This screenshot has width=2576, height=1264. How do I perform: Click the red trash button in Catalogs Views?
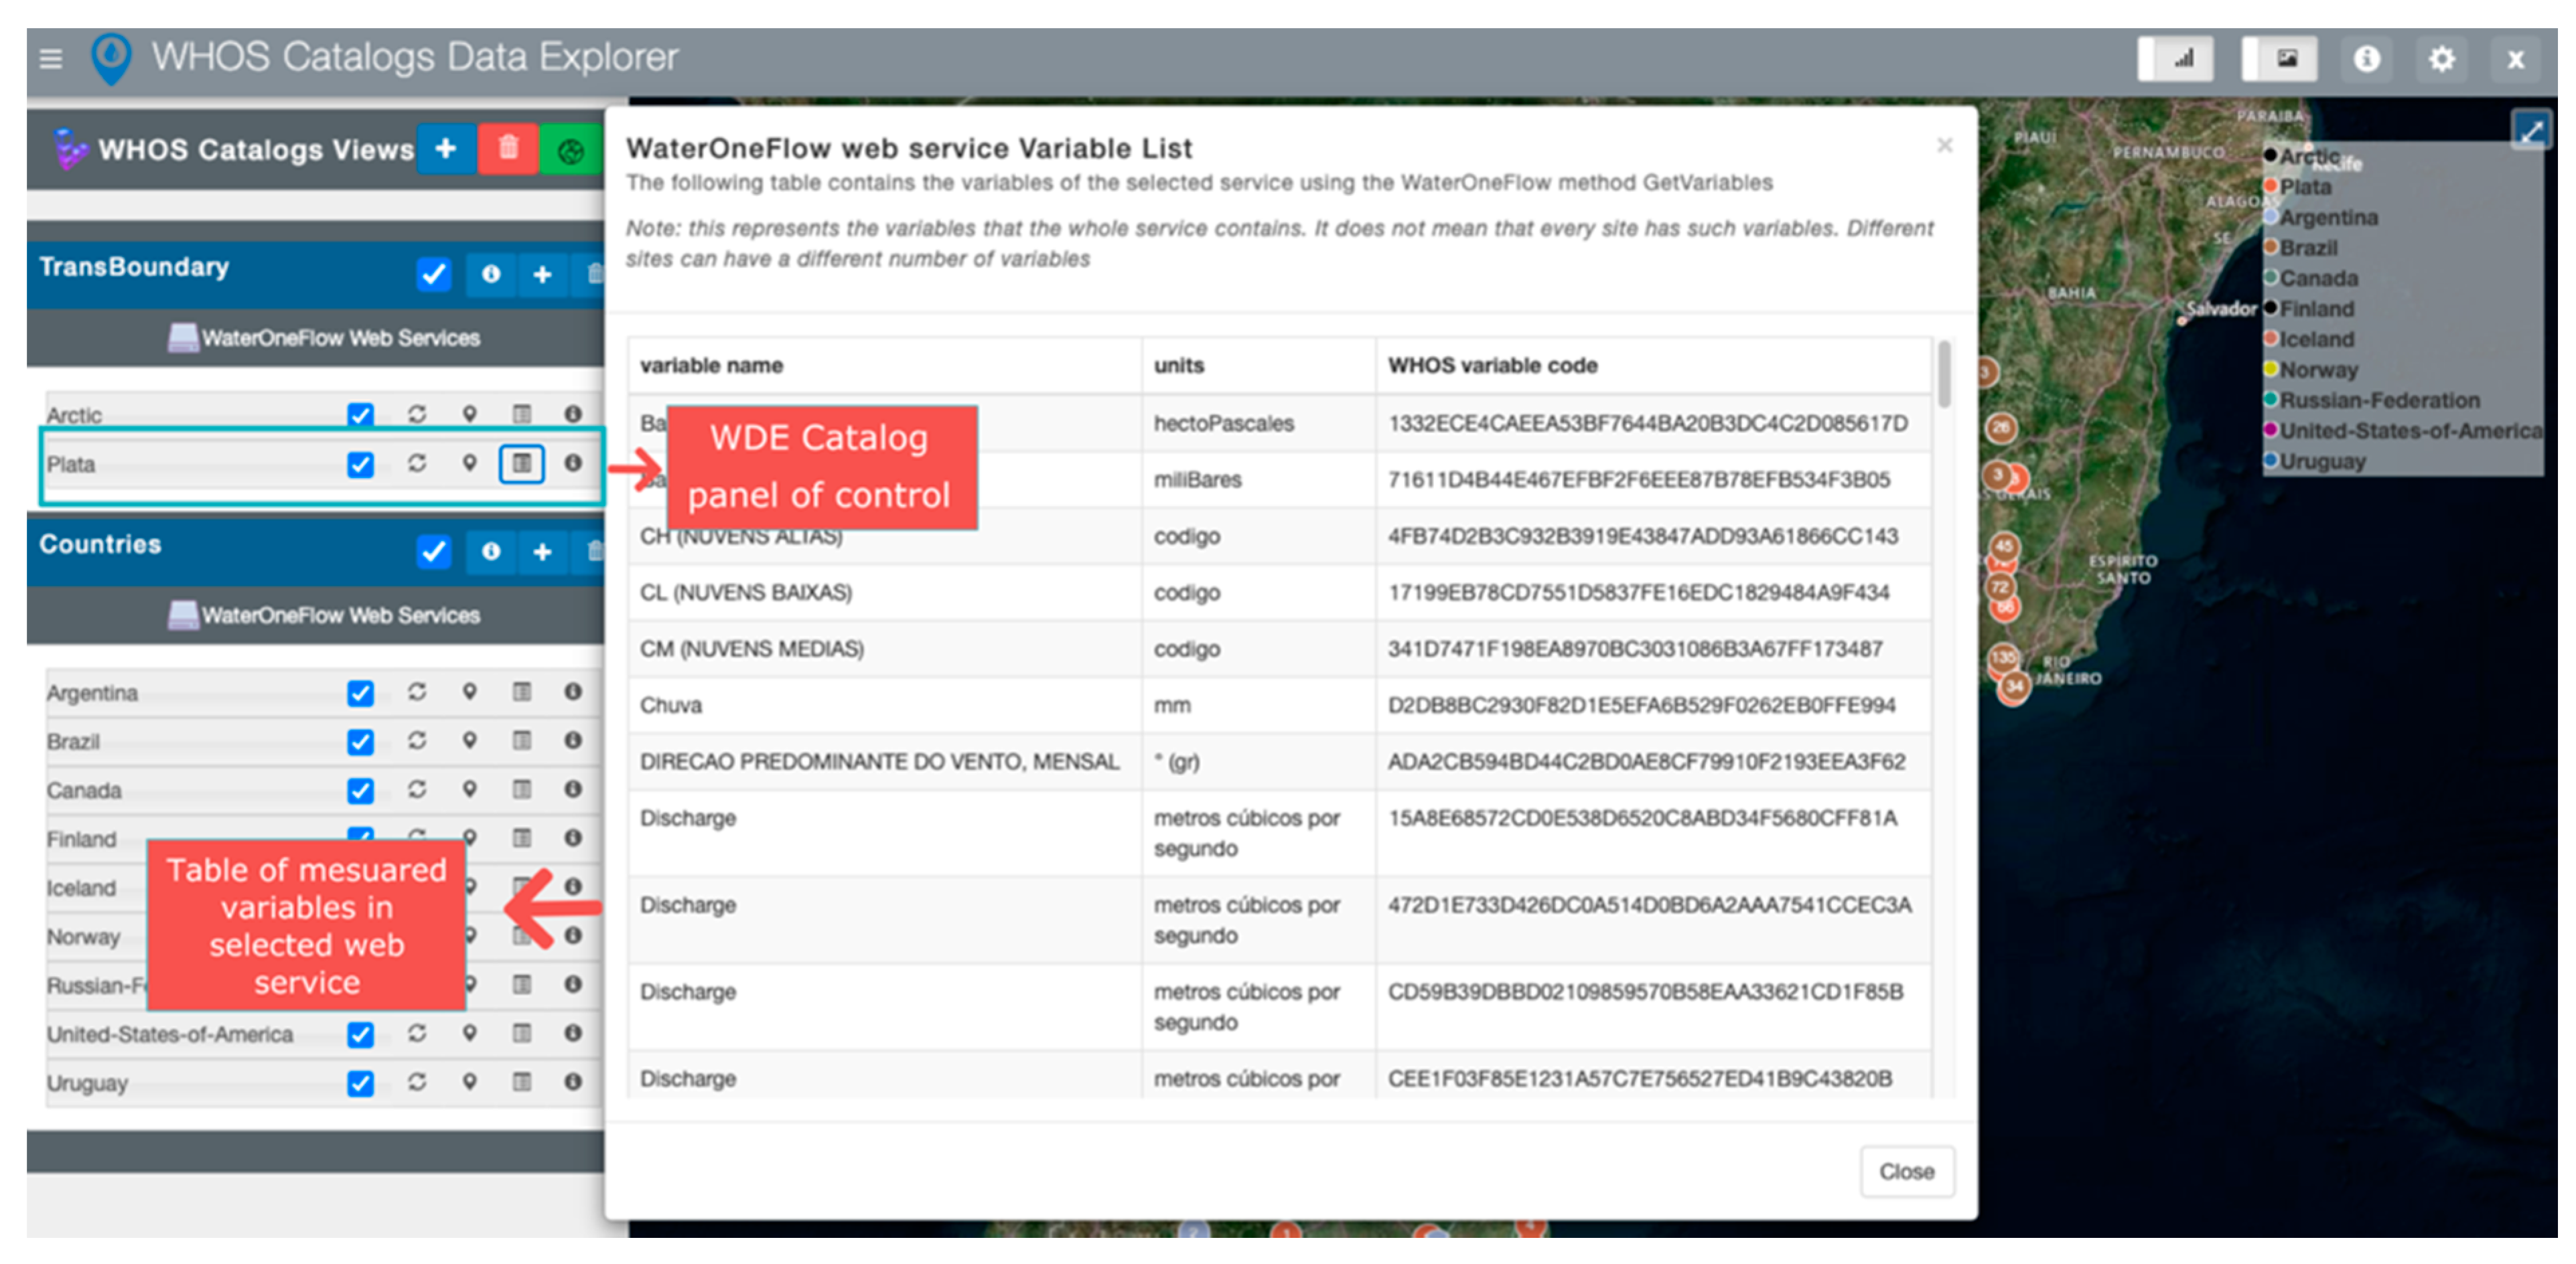[x=508, y=149]
